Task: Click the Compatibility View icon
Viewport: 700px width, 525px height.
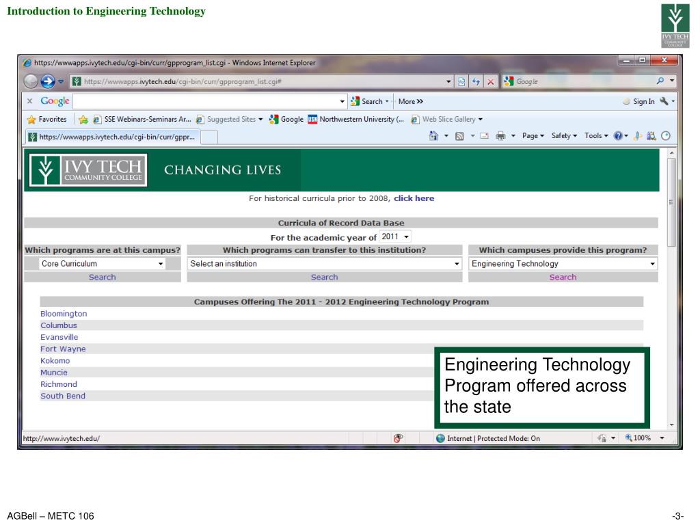Action: click(x=461, y=82)
